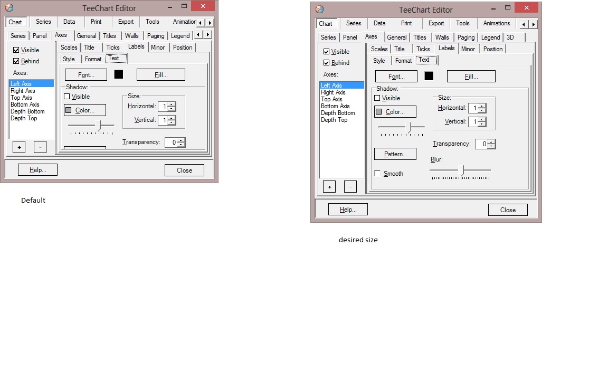Open the Animations tab in the right window

(x=497, y=23)
